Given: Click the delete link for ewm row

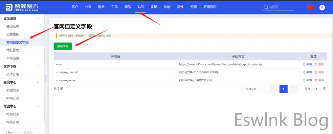Looking at the screenshot, I should (319, 64).
